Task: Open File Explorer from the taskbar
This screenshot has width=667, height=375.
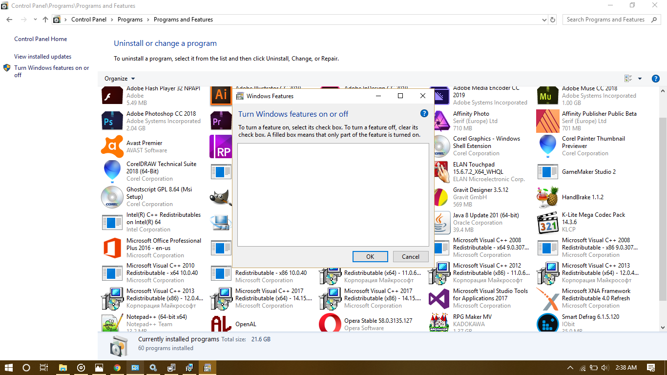Action: pos(63,368)
